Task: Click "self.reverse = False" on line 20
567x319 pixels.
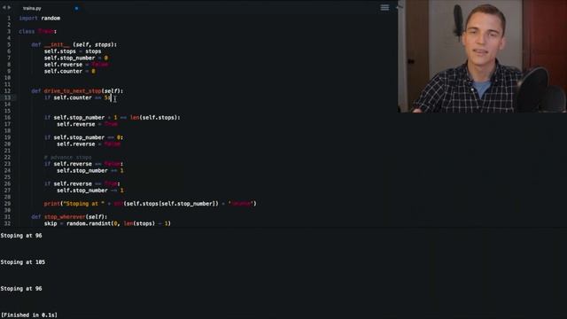Action: (x=89, y=144)
